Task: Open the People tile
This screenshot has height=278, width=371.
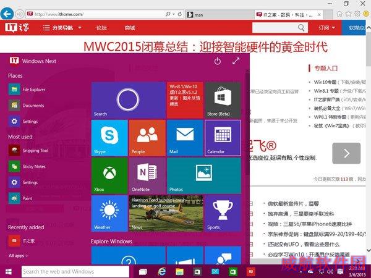Action: [x=147, y=138]
